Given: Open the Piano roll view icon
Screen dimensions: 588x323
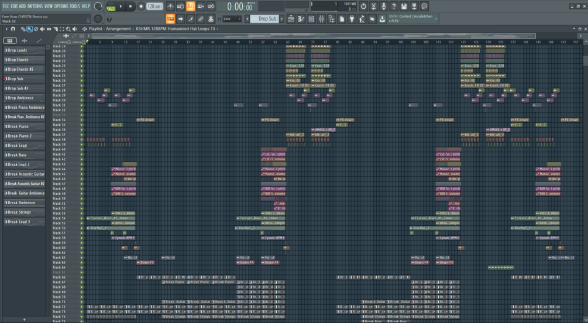Looking at the screenshot, I should tap(301, 19).
